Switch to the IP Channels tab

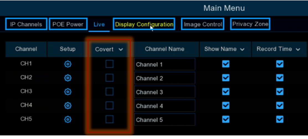pyautogui.click(x=26, y=24)
